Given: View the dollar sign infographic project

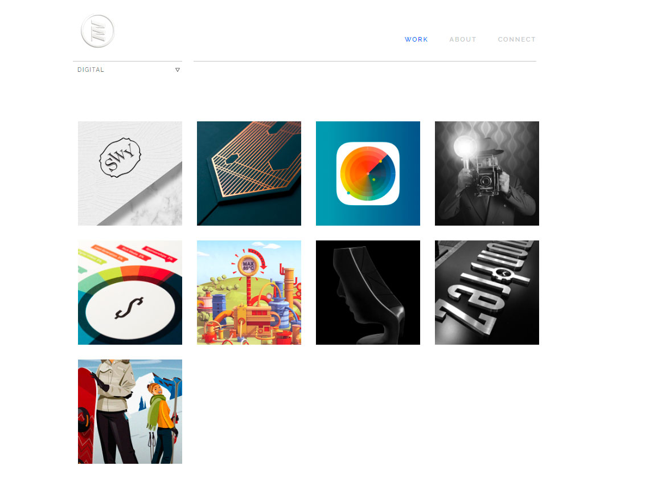Looking at the screenshot, I should [x=130, y=292].
